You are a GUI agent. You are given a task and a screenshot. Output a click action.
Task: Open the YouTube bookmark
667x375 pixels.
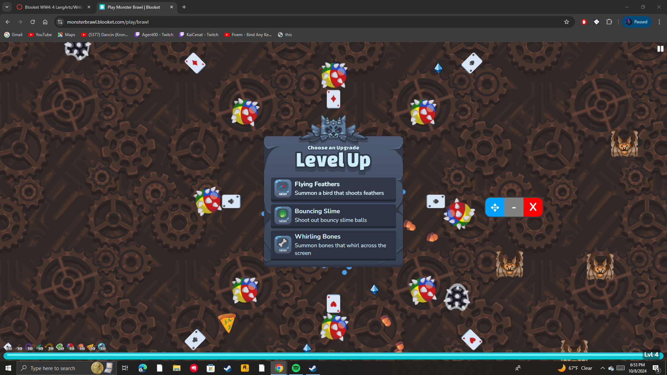(x=40, y=35)
